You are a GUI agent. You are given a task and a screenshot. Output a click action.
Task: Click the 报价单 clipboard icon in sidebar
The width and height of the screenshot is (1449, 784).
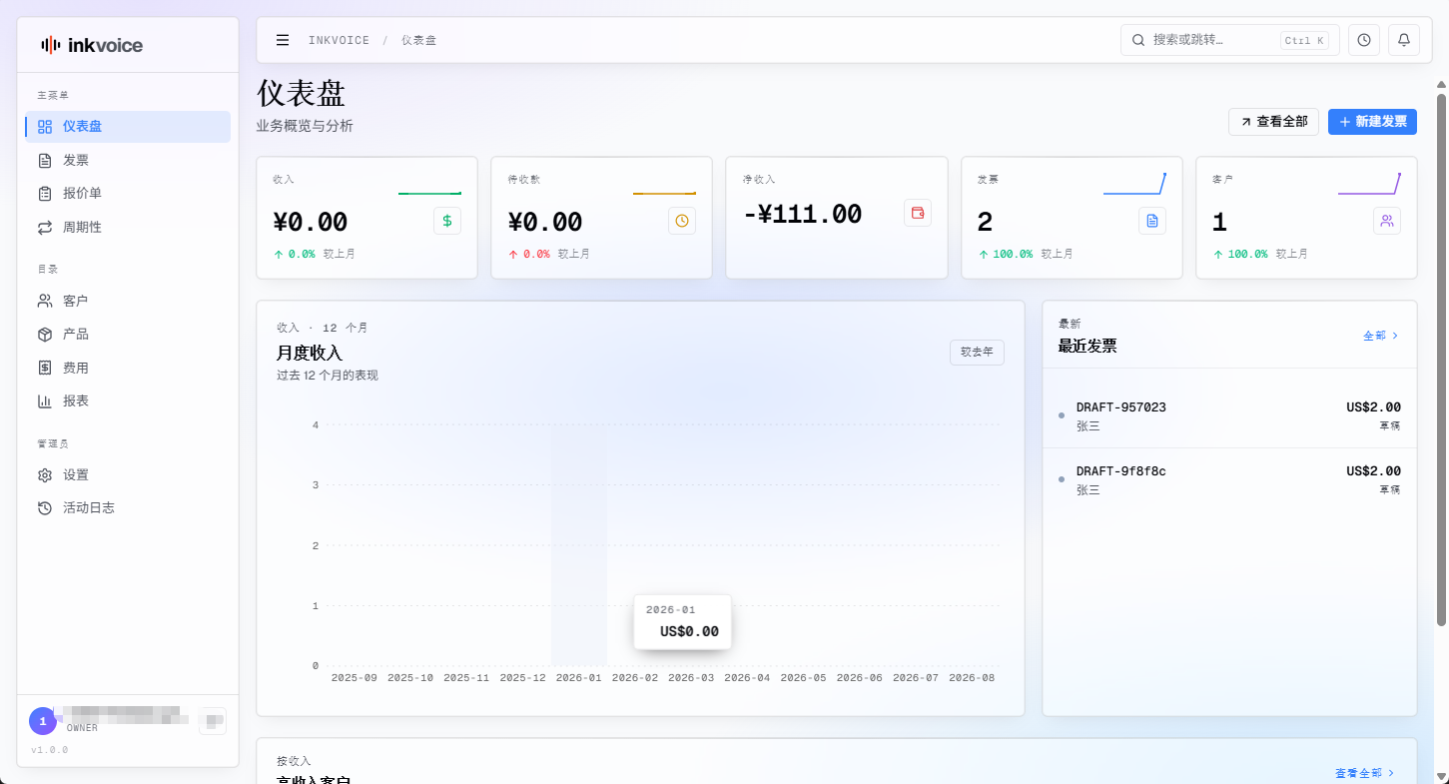click(45, 194)
